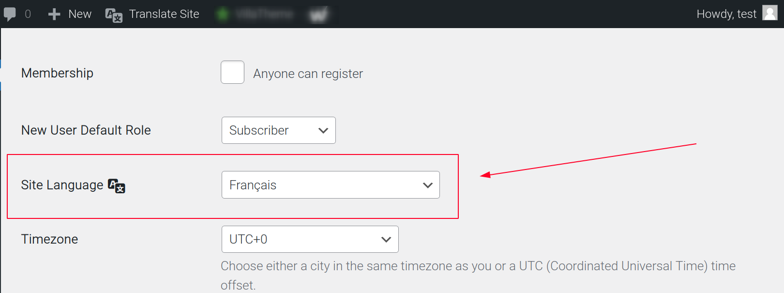Click the green status dot icon in admin bar

(223, 14)
